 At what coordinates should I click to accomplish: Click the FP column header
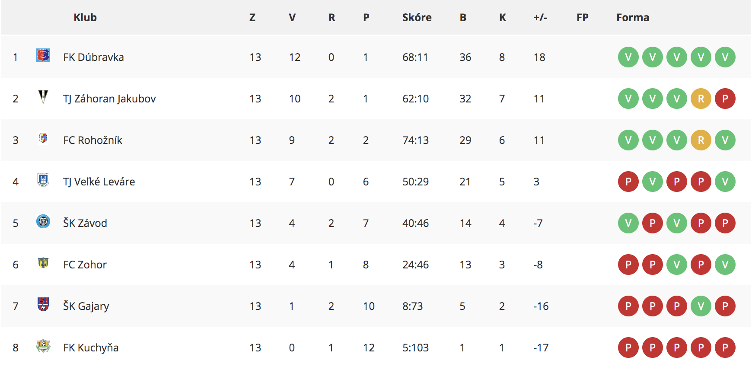pyautogui.click(x=583, y=17)
